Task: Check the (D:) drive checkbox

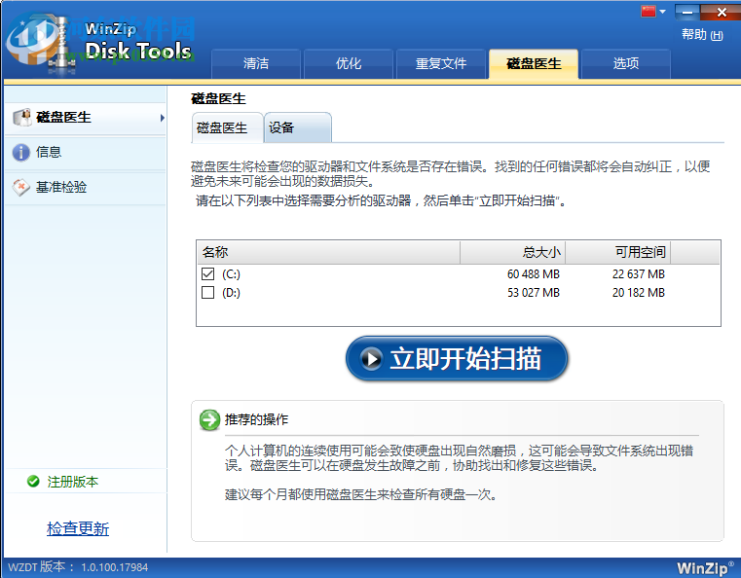Action: click(x=208, y=292)
